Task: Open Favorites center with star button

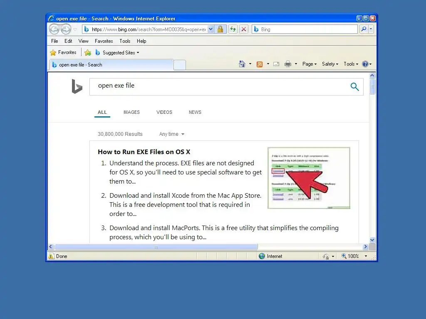Action: coord(63,52)
